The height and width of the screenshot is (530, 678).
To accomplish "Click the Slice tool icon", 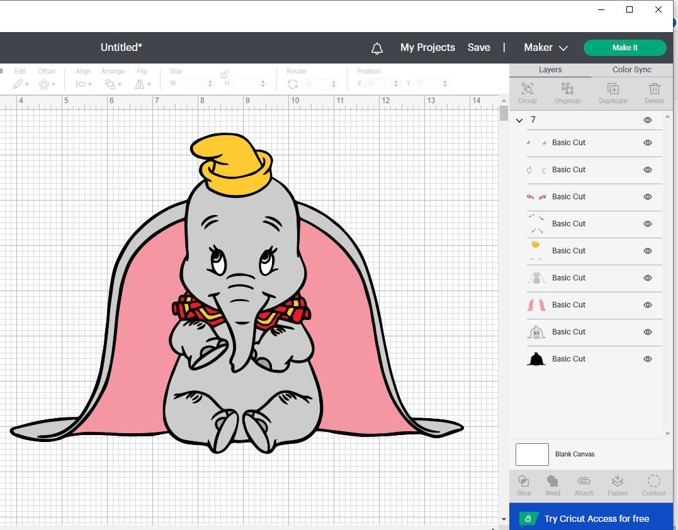I will pyautogui.click(x=523, y=481).
